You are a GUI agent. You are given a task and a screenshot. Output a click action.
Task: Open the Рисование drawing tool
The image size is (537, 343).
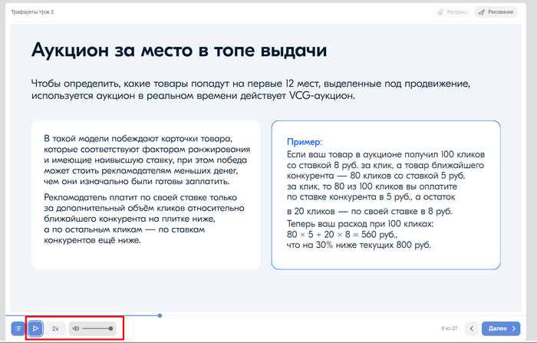click(495, 12)
